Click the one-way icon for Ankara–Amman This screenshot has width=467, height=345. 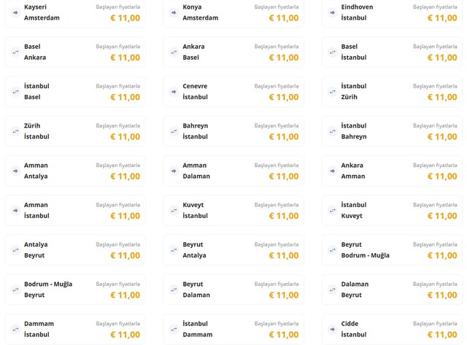(333, 171)
